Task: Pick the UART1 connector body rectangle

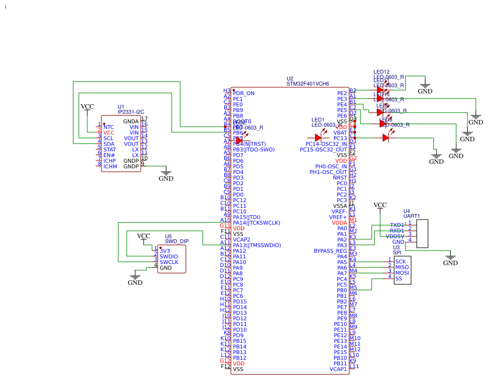Action: (423, 234)
